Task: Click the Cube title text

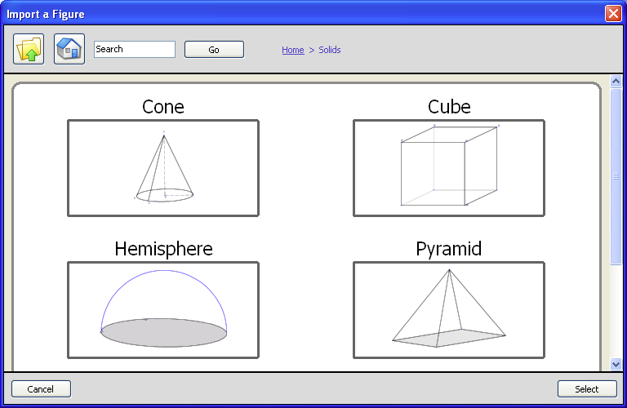Action: click(449, 107)
